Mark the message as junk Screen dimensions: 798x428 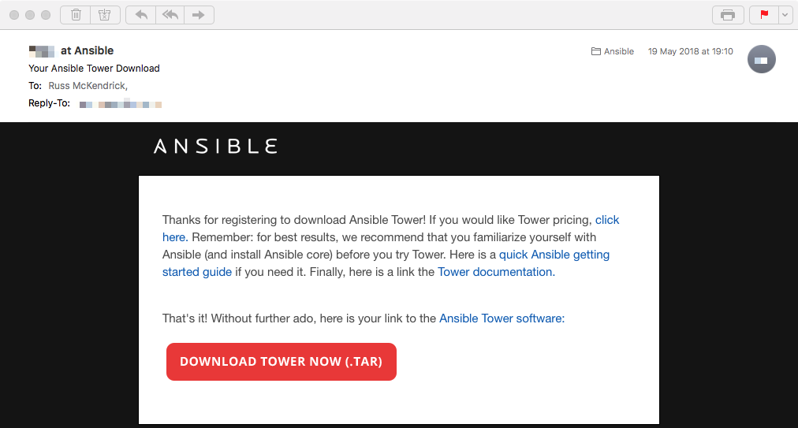[x=105, y=15]
